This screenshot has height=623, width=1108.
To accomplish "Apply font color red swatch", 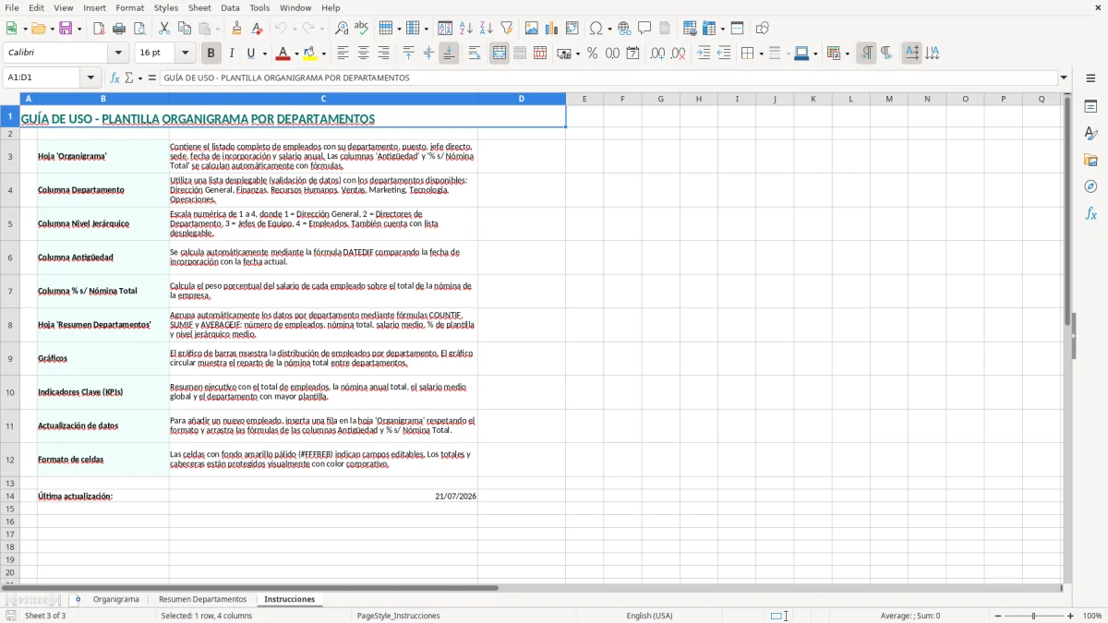I will (284, 54).
